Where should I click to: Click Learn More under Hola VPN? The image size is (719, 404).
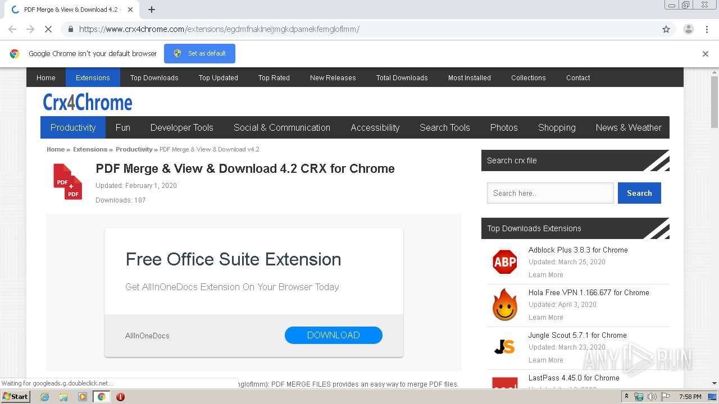[545, 318]
